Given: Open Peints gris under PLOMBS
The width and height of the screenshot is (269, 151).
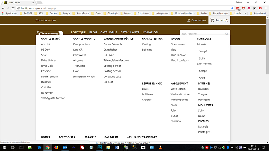Looking at the screenshot, I should 204,132.
